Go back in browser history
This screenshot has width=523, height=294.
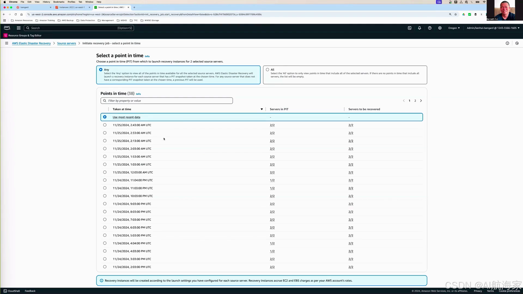(x=4, y=14)
